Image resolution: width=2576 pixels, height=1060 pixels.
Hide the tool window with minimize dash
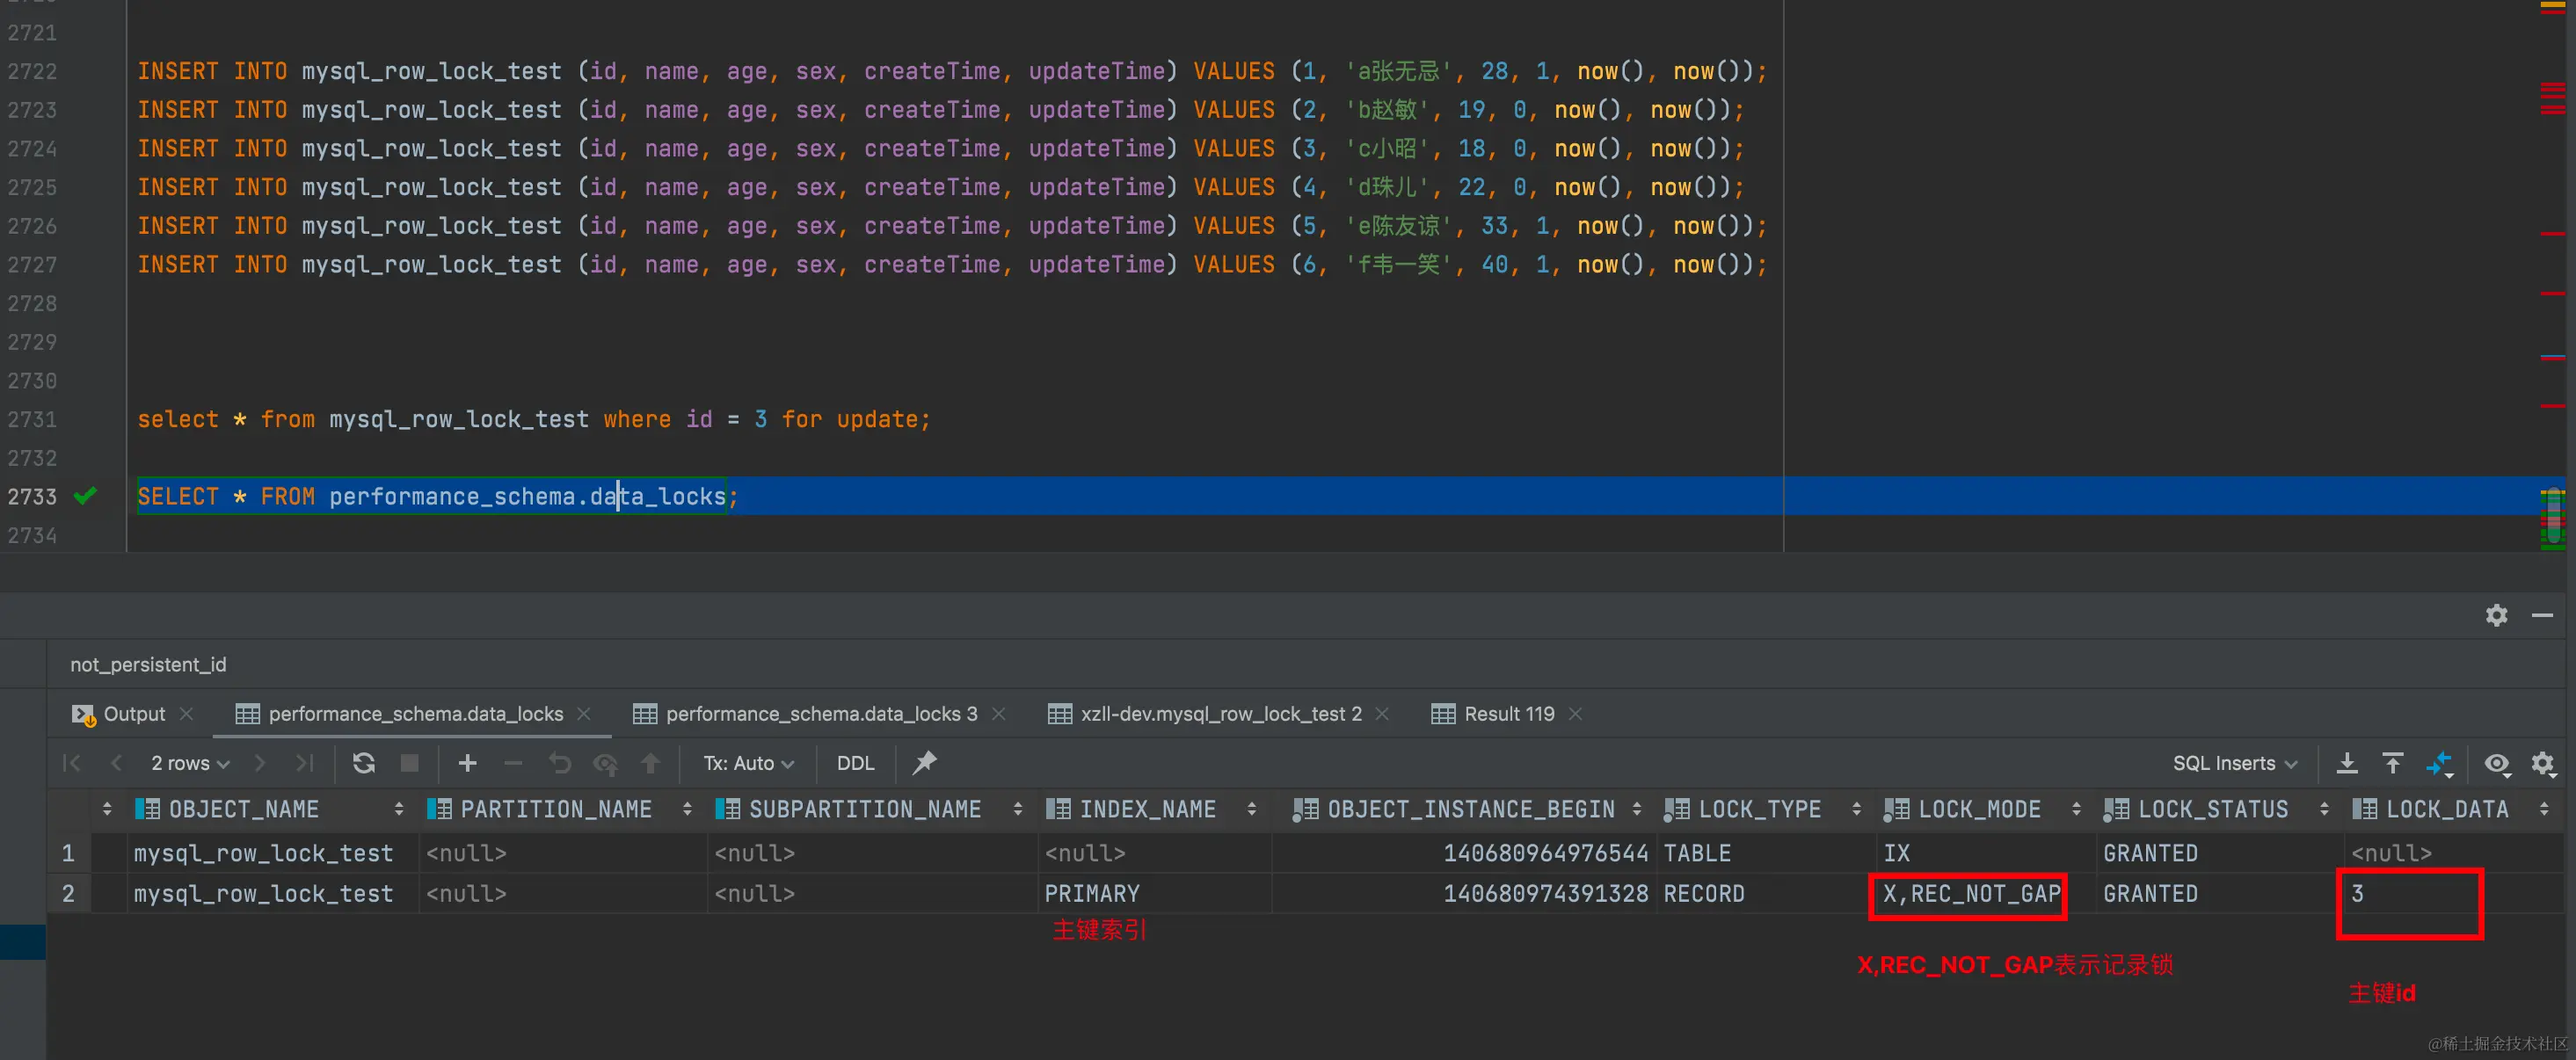[x=2542, y=615]
